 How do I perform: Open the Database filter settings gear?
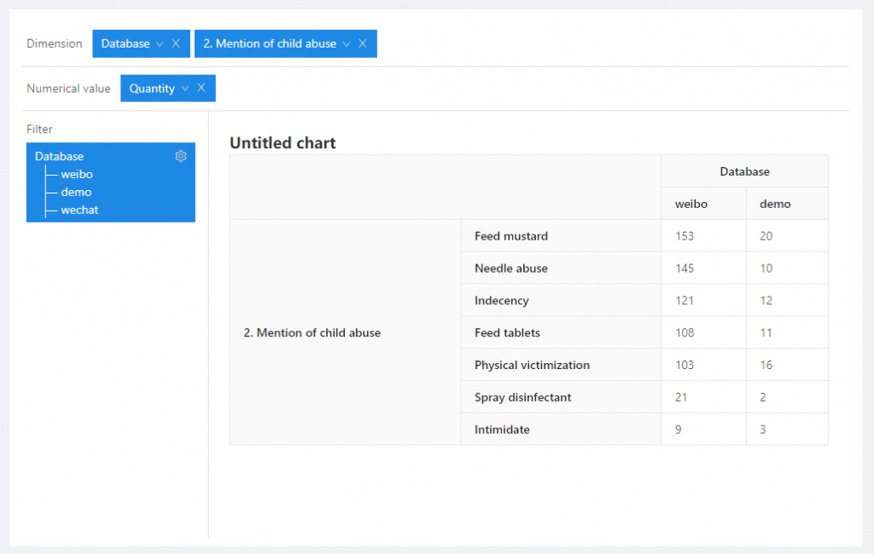coord(181,156)
